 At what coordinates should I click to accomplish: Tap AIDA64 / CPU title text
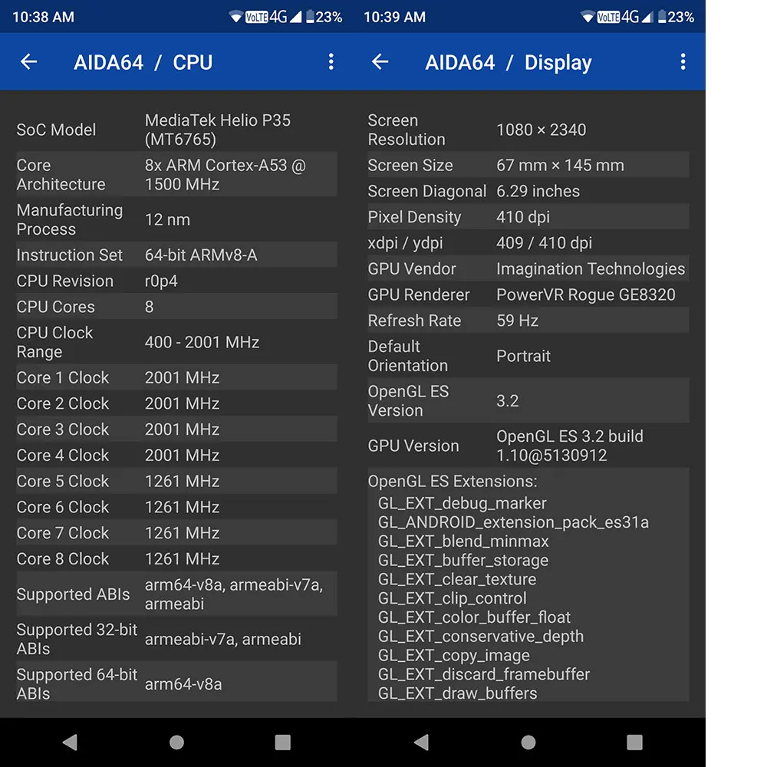click(143, 63)
